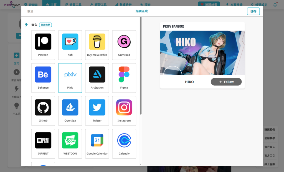284x172 pixels.
Task: Click the Follow button in preview
Action: point(226,82)
